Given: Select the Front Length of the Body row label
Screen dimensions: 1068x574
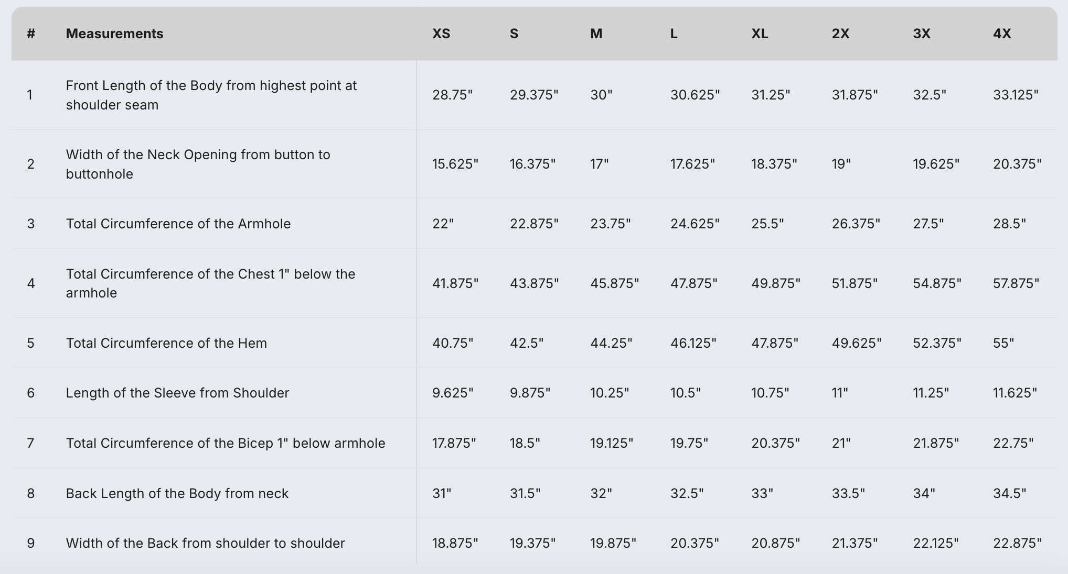Looking at the screenshot, I should (211, 95).
